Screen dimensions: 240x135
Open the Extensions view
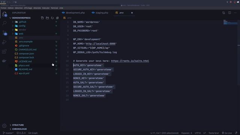pos(4,51)
